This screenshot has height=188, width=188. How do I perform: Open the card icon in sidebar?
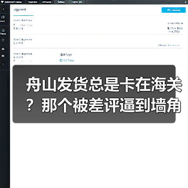click(x=3, y=56)
